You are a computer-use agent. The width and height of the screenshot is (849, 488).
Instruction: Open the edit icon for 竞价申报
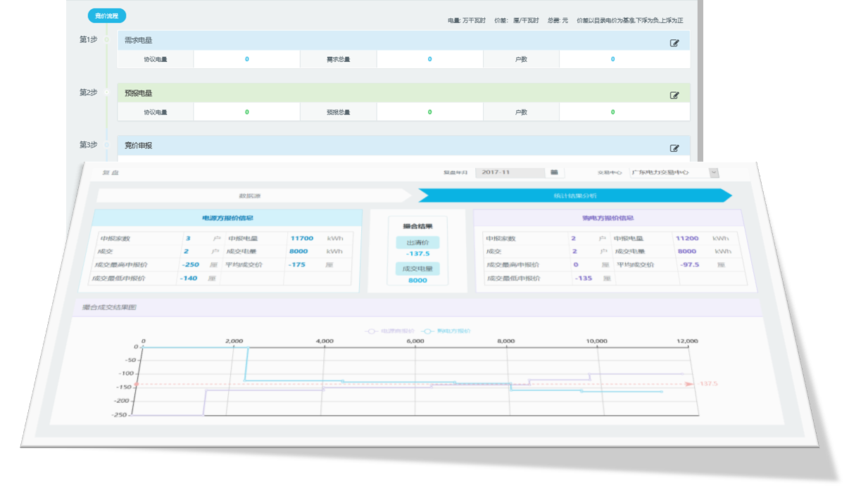[674, 148]
